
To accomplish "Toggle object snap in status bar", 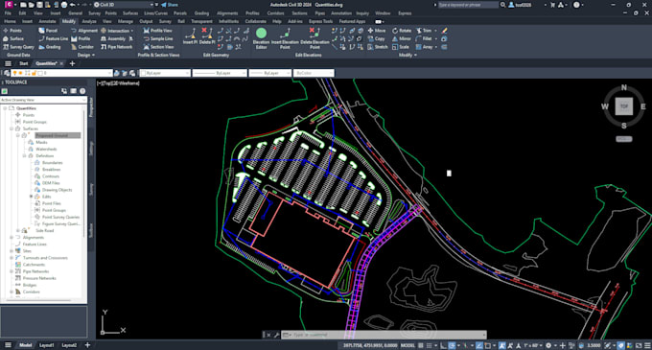I will tap(488, 345).
